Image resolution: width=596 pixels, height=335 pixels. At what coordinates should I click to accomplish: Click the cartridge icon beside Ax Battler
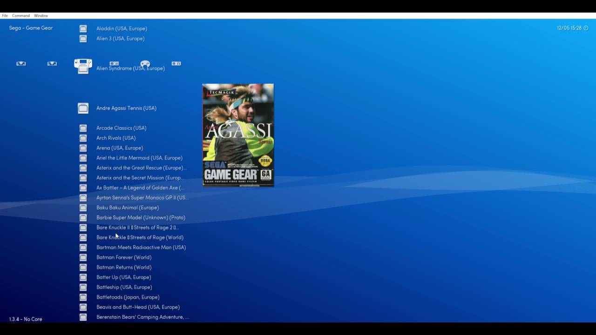(x=83, y=188)
